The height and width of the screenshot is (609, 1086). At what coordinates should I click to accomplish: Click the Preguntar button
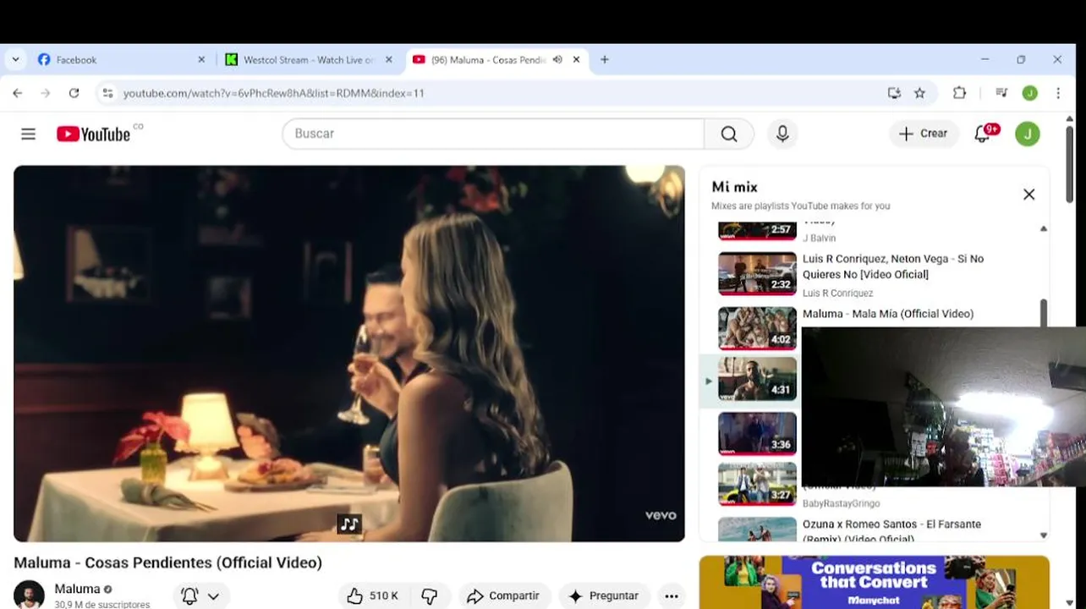pos(604,596)
